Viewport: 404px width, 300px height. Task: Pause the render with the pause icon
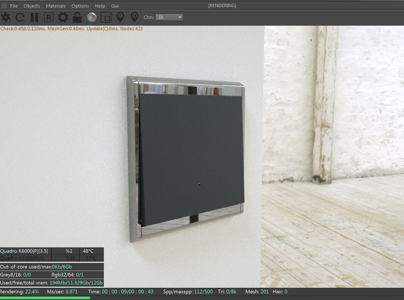[x=34, y=17]
